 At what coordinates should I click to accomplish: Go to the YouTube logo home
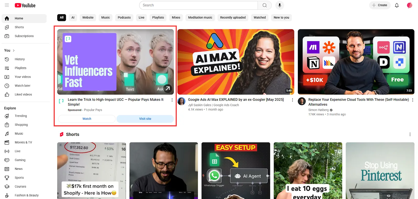tap(25, 5)
